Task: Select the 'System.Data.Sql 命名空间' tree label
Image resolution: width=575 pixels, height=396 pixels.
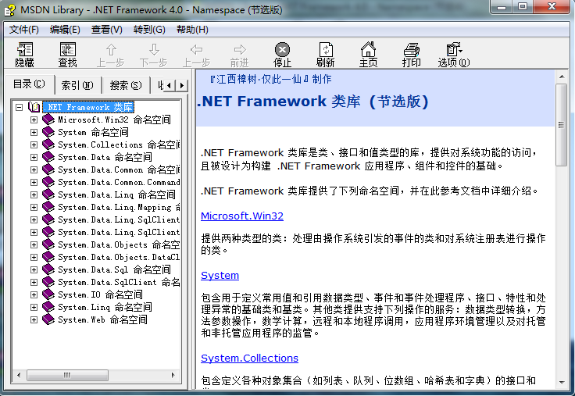Action: coord(114,270)
